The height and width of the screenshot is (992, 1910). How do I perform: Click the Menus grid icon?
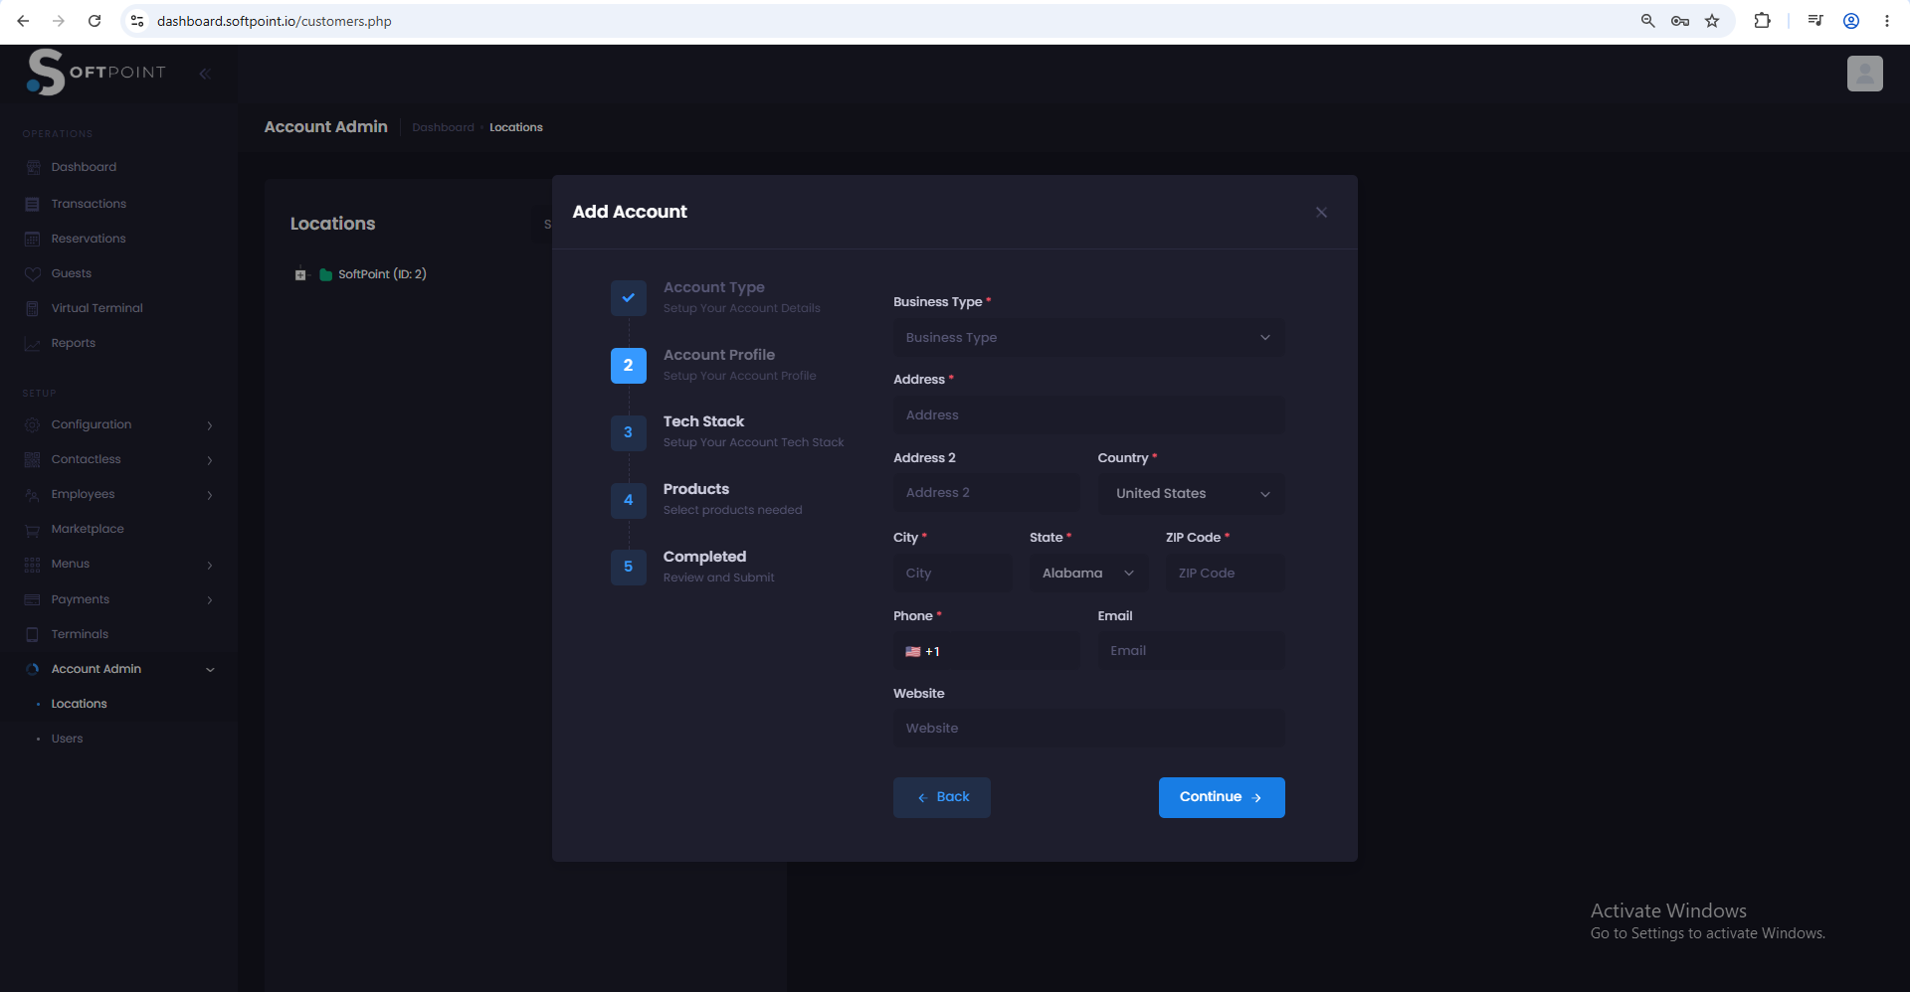point(33,565)
